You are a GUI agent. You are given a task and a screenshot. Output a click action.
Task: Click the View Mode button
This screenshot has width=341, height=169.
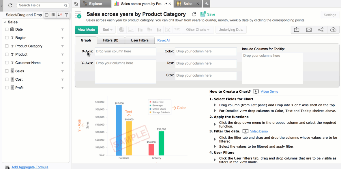point(86,30)
